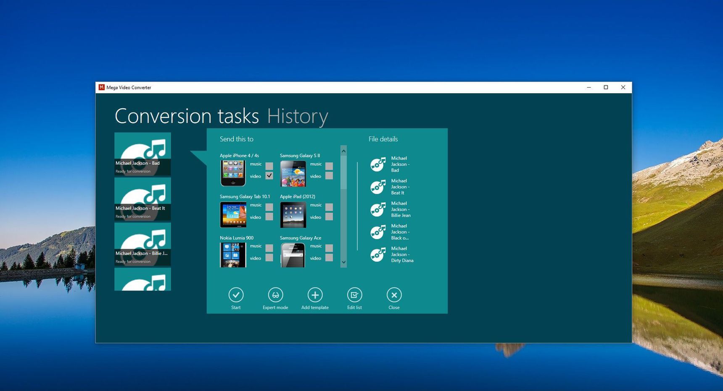
Task: Select the Michael Jackson - Billie J... task tile
Action: tap(142, 244)
